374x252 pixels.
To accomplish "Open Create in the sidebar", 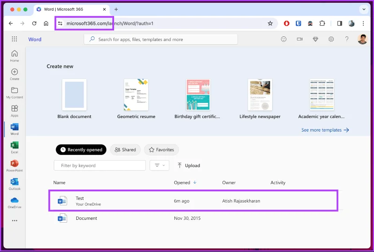I will [14, 74].
